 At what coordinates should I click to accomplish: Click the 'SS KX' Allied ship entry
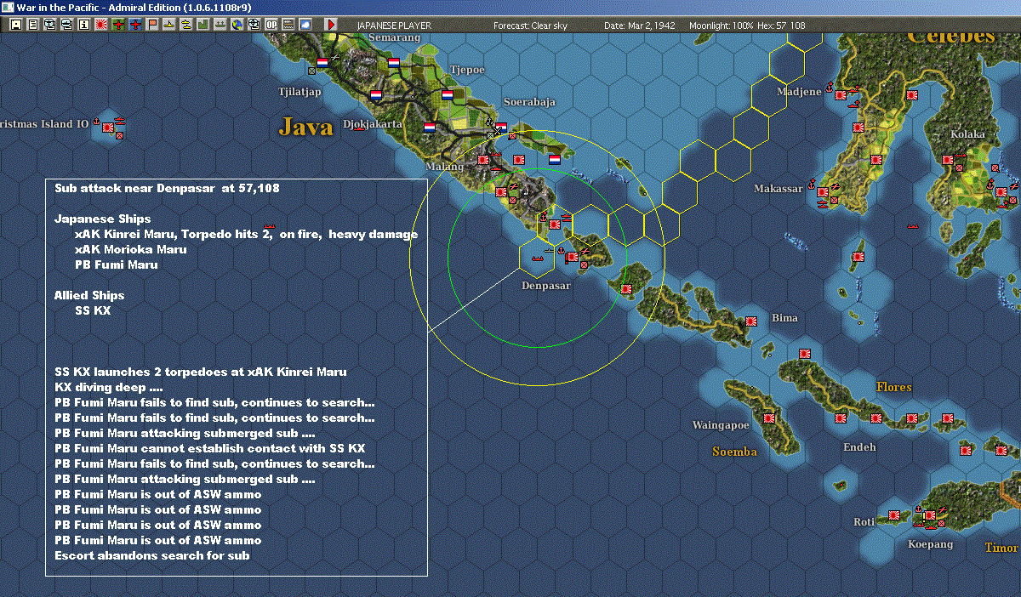pyautogui.click(x=93, y=311)
